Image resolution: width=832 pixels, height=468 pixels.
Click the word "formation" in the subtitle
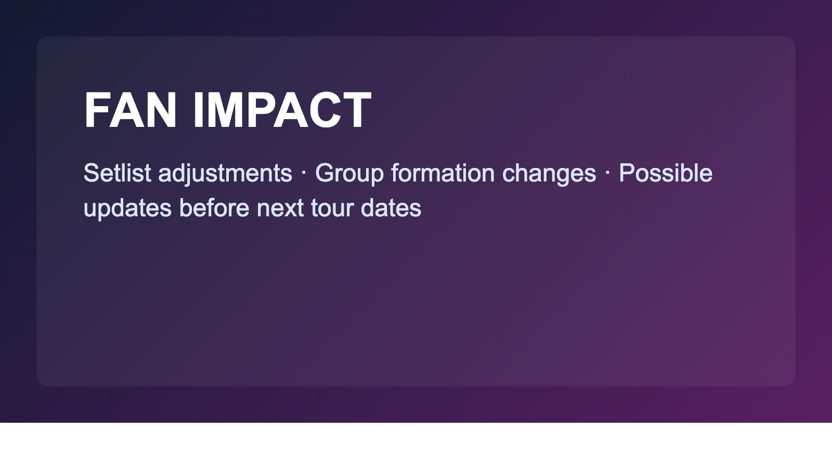(443, 173)
